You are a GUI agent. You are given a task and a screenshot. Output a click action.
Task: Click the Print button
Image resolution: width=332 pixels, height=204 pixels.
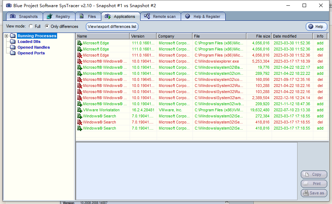point(314,184)
